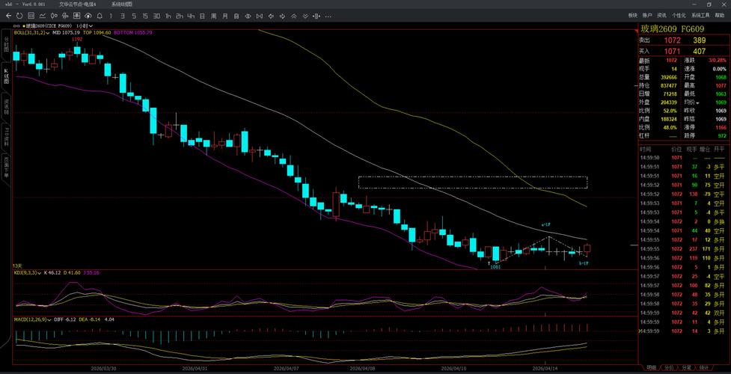Image resolution: width=731 pixels, height=374 pixels.
Task: Click the candlestick width adjust icon
Action: coord(316,16)
